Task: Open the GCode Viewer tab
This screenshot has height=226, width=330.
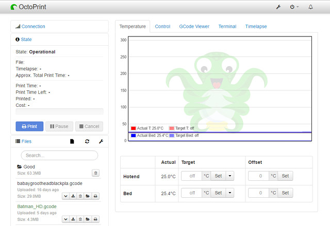Action: [x=194, y=26]
